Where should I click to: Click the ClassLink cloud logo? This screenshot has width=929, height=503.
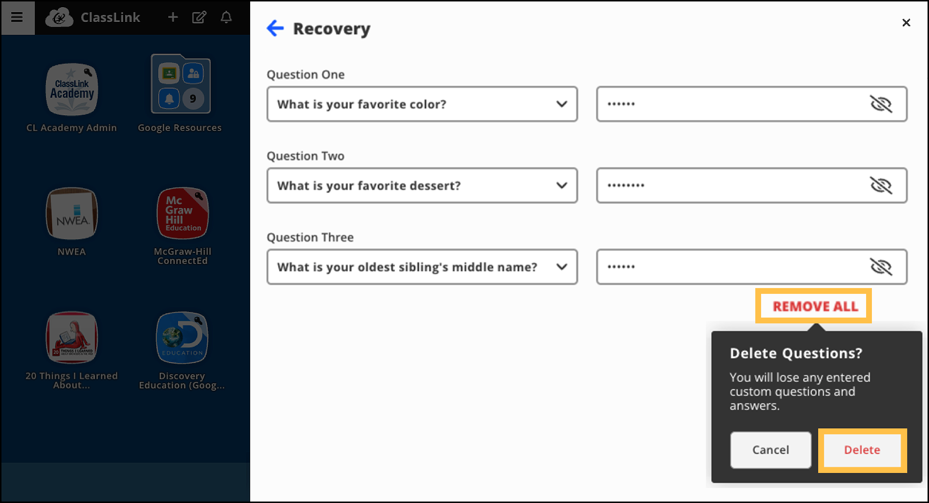[59, 17]
